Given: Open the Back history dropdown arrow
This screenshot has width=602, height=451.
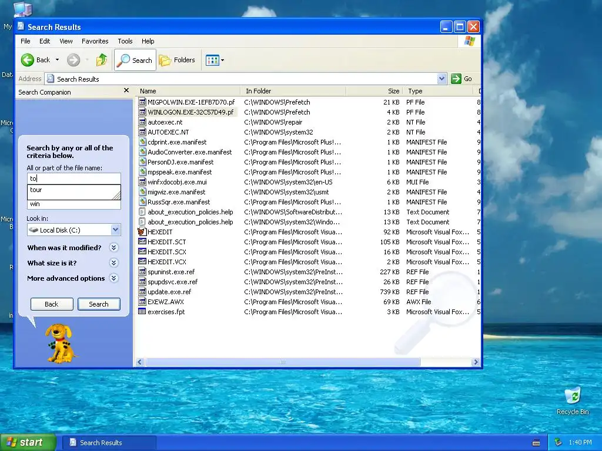Looking at the screenshot, I should coord(57,60).
